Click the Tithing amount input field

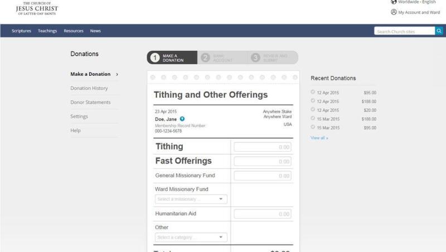click(x=262, y=147)
